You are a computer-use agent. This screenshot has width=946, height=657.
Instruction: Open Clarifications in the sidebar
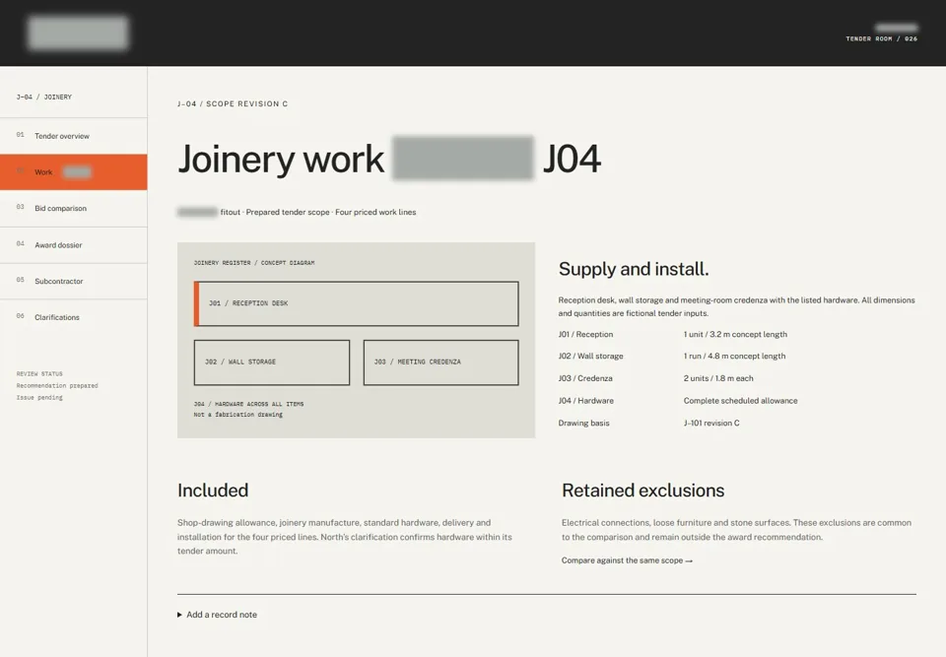(74, 317)
